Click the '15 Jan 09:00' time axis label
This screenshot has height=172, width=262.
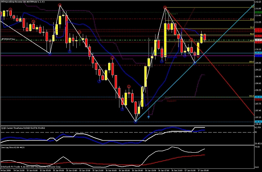coord(58,171)
